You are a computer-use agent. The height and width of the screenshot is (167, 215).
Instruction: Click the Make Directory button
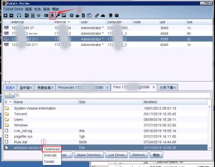click(x=89, y=155)
